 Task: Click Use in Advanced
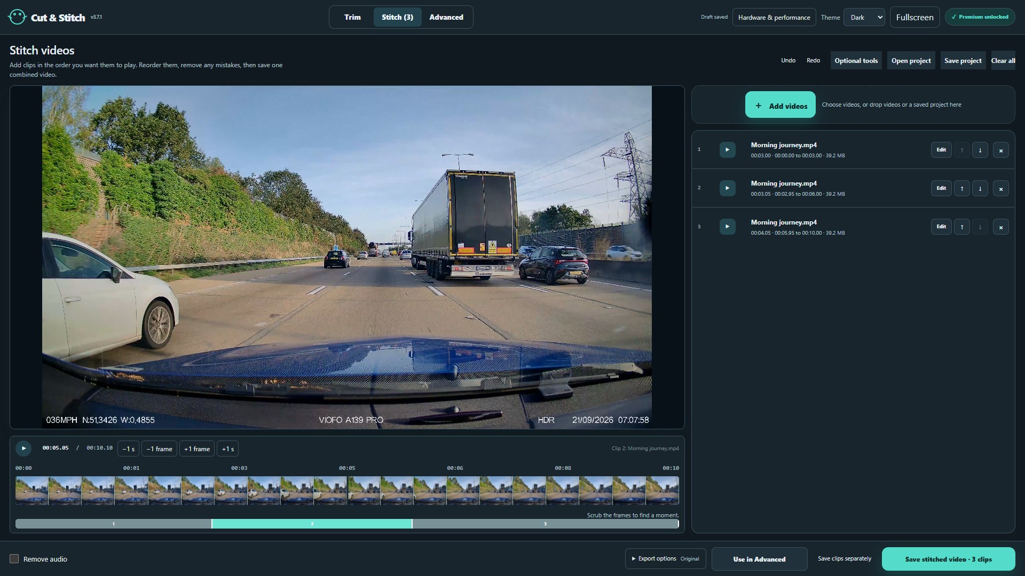pos(759,559)
